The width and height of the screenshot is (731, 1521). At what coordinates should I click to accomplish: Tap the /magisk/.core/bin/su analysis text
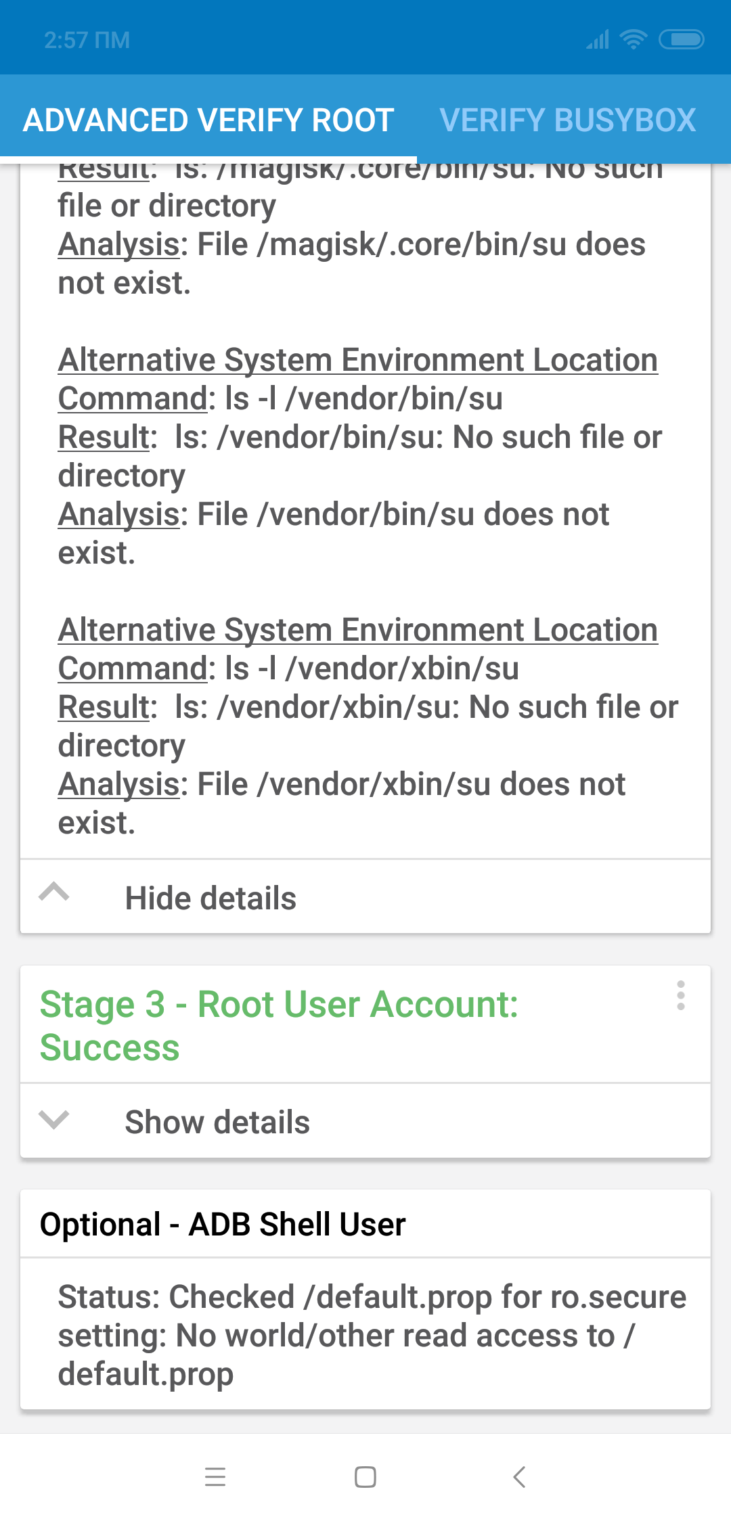(x=351, y=263)
